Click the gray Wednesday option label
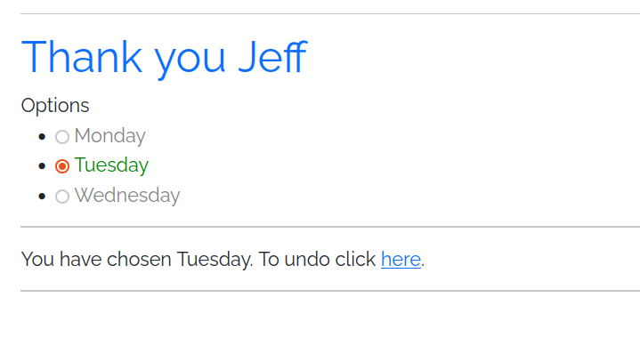The width and height of the screenshot is (640, 362). (126, 196)
